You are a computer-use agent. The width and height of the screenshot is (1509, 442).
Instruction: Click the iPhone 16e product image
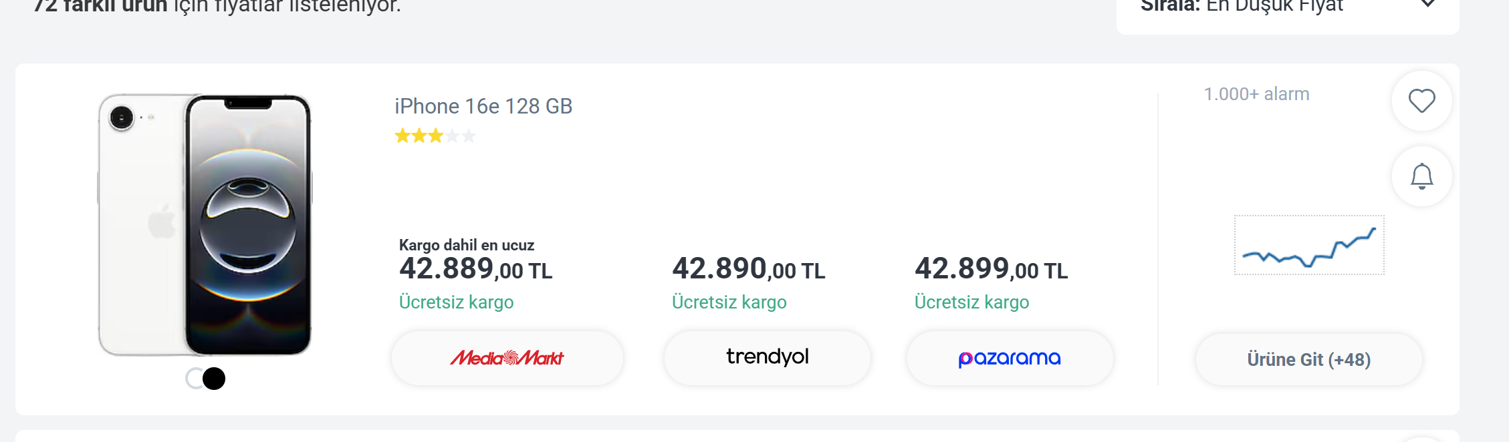click(x=205, y=225)
